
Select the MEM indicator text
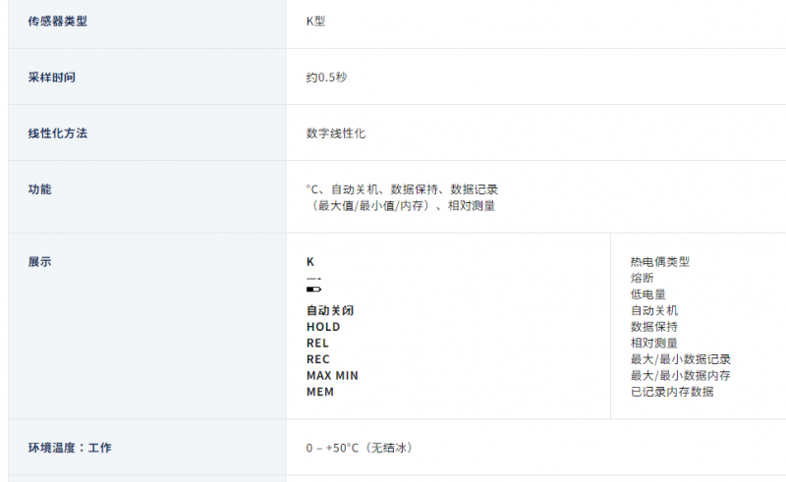click(320, 392)
